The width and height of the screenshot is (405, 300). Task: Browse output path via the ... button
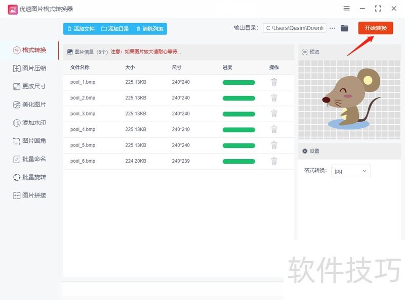(332, 28)
